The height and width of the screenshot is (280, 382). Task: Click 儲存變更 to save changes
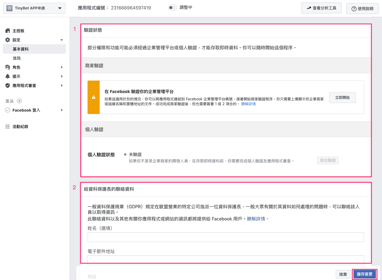(x=365, y=274)
